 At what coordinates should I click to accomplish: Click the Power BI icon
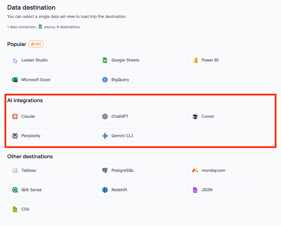195,60
